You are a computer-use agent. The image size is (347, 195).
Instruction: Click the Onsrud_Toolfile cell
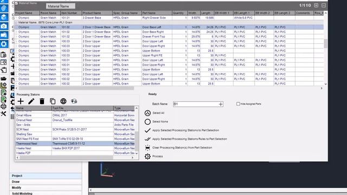pyautogui.click(x=82, y=120)
